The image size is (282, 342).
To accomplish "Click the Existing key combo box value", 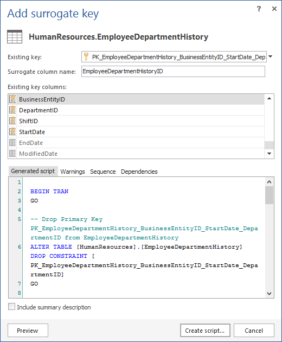I will (174, 56).
